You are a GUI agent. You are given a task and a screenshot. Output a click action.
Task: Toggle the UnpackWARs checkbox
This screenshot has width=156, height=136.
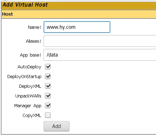48,96
